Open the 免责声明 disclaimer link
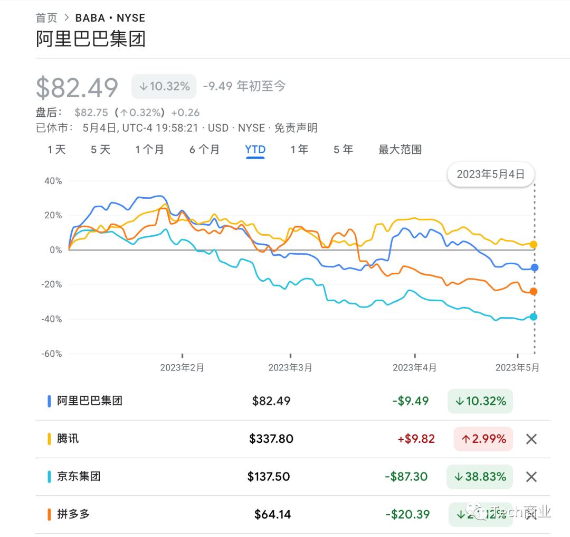This screenshot has height=537, width=570. pos(296,128)
